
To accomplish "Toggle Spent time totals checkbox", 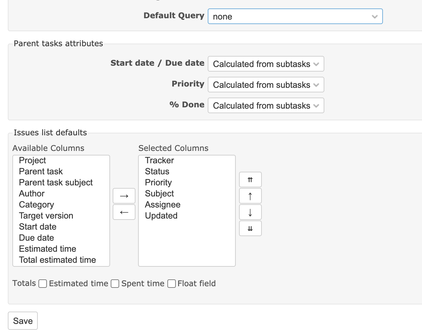I will [x=115, y=284].
